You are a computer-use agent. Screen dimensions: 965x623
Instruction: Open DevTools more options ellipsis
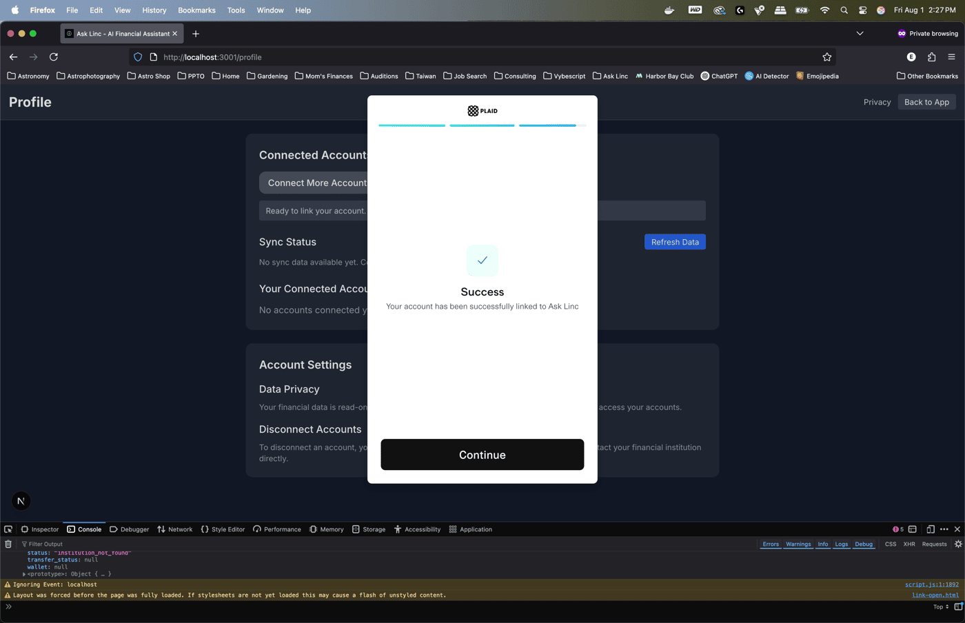(944, 529)
